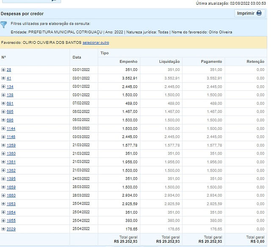Click the number link 1954
The height and width of the screenshot is (247, 271).
(11, 212)
